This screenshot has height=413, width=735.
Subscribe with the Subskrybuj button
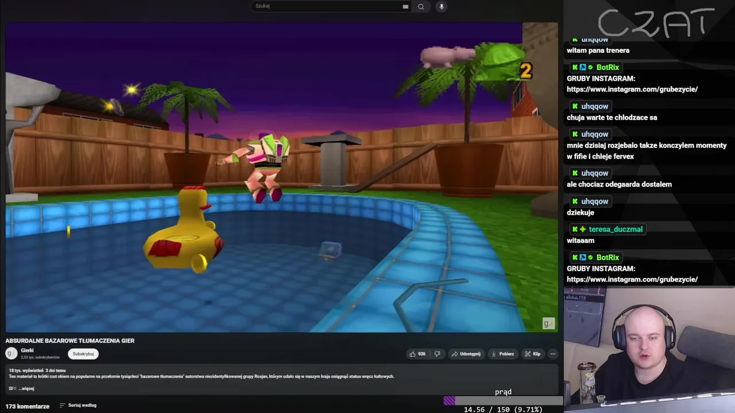(83, 354)
